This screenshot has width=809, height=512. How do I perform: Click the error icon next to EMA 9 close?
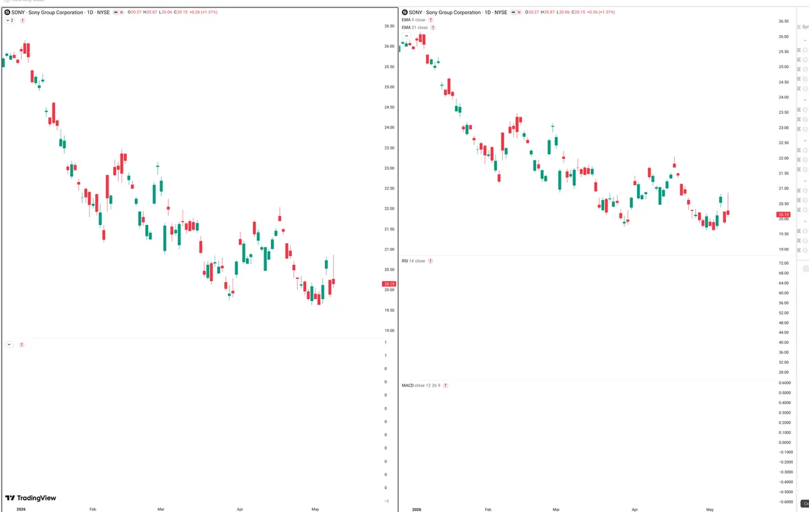[x=431, y=20]
